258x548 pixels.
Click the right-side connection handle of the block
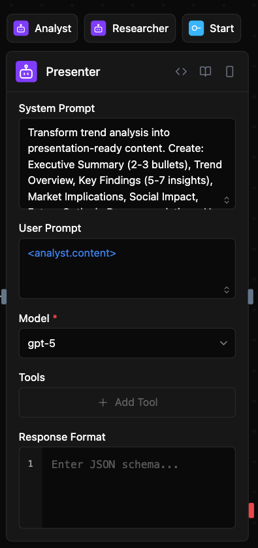[x=250, y=297]
